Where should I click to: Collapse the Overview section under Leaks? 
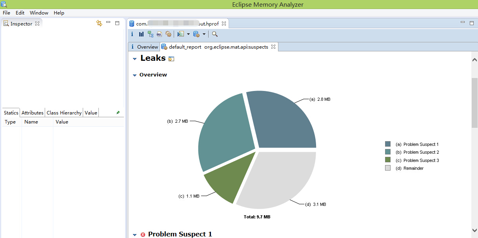[134, 75]
